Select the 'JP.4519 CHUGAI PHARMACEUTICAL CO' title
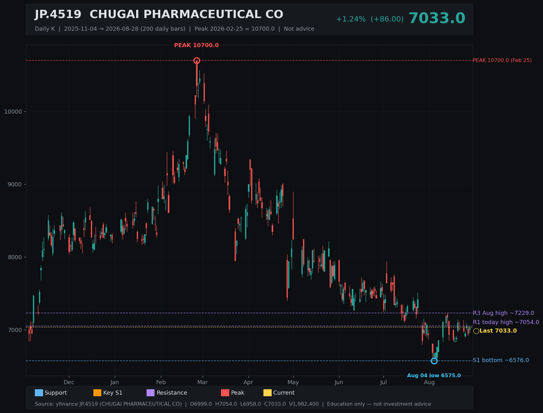The height and width of the screenshot is (413, 543). [x=159, y=15]
